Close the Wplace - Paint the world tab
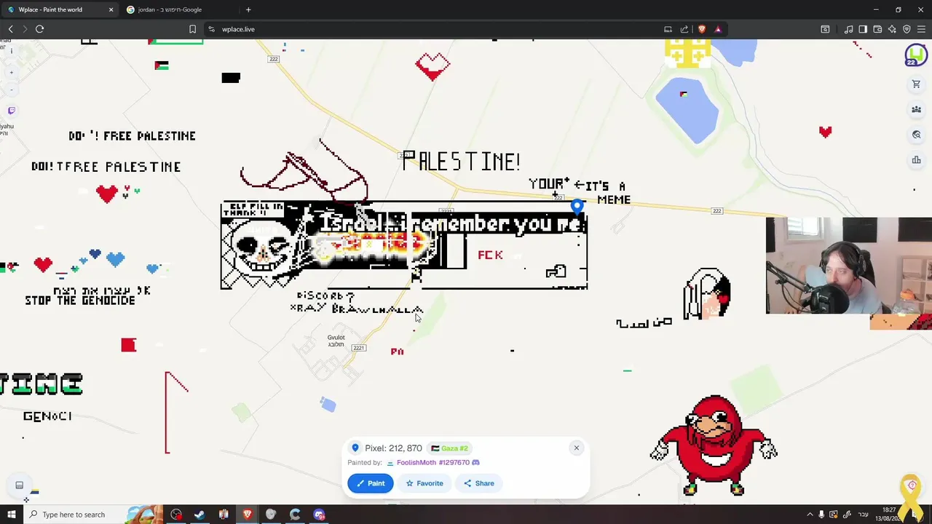 111,9
